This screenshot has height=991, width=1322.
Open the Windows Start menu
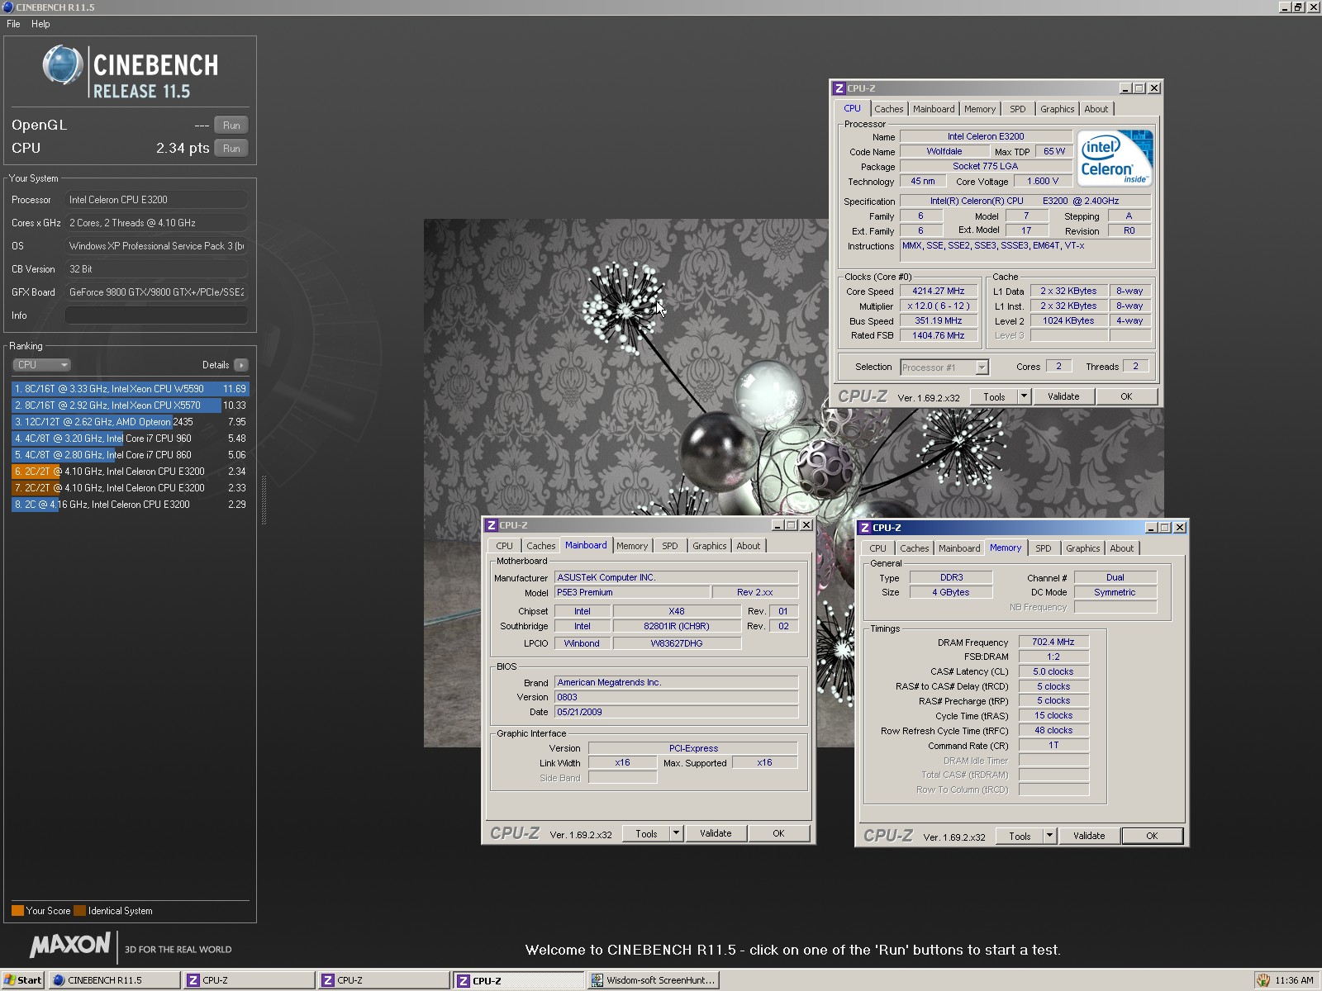click(22, 980)
